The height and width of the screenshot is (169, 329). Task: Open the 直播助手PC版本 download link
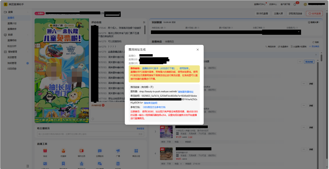pyautogui.click(x=158, y=68)
